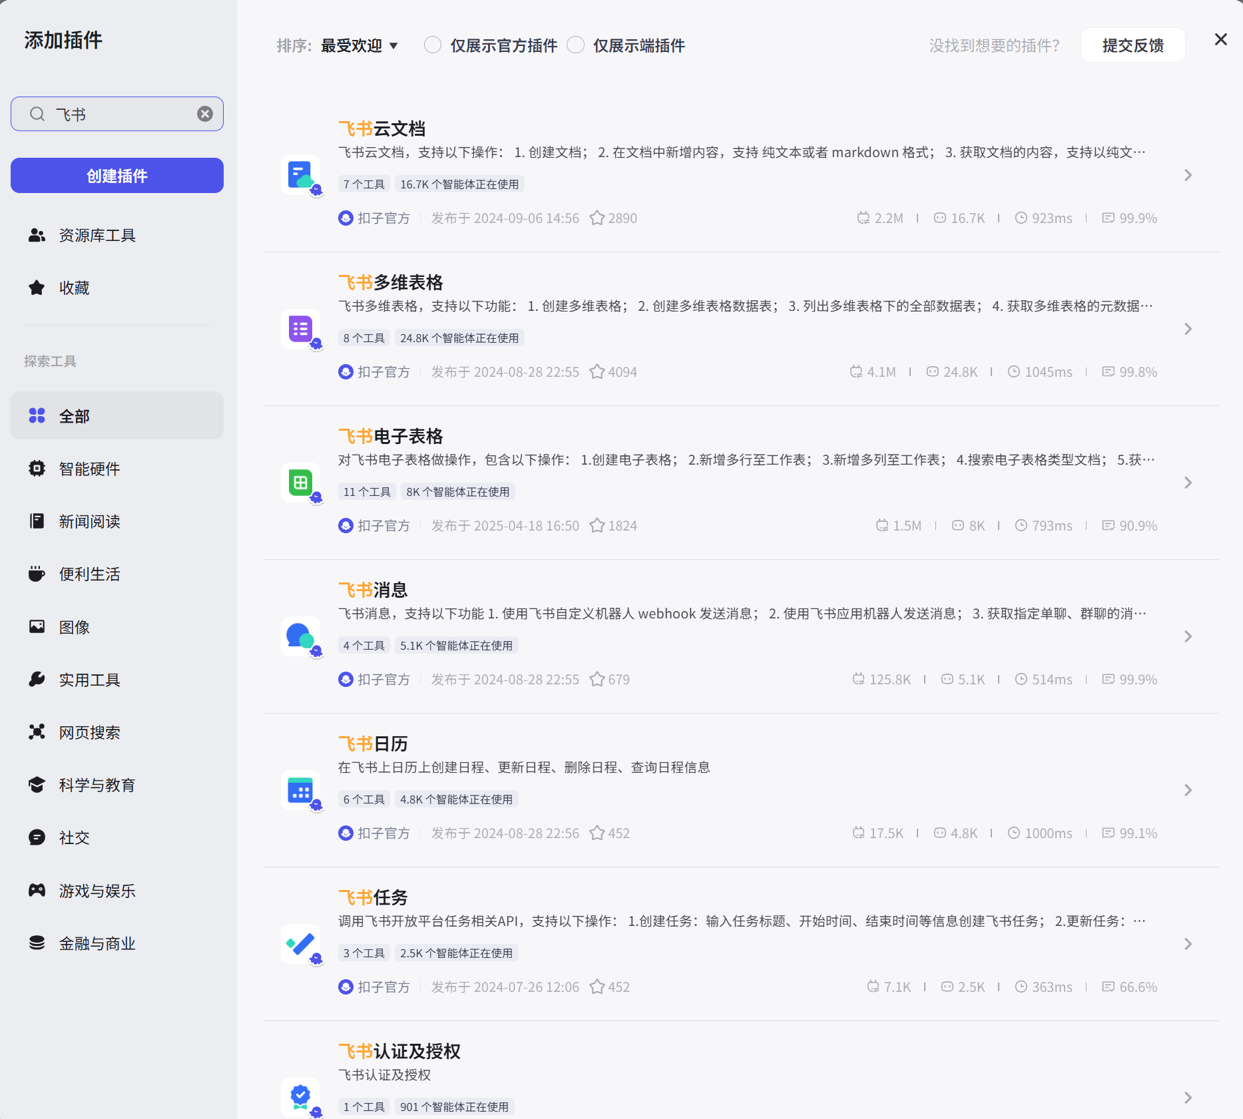Close the 添加插件 dialog

(x=1220, y=40)
